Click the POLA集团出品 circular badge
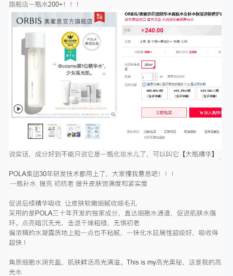 click(92, 41)
